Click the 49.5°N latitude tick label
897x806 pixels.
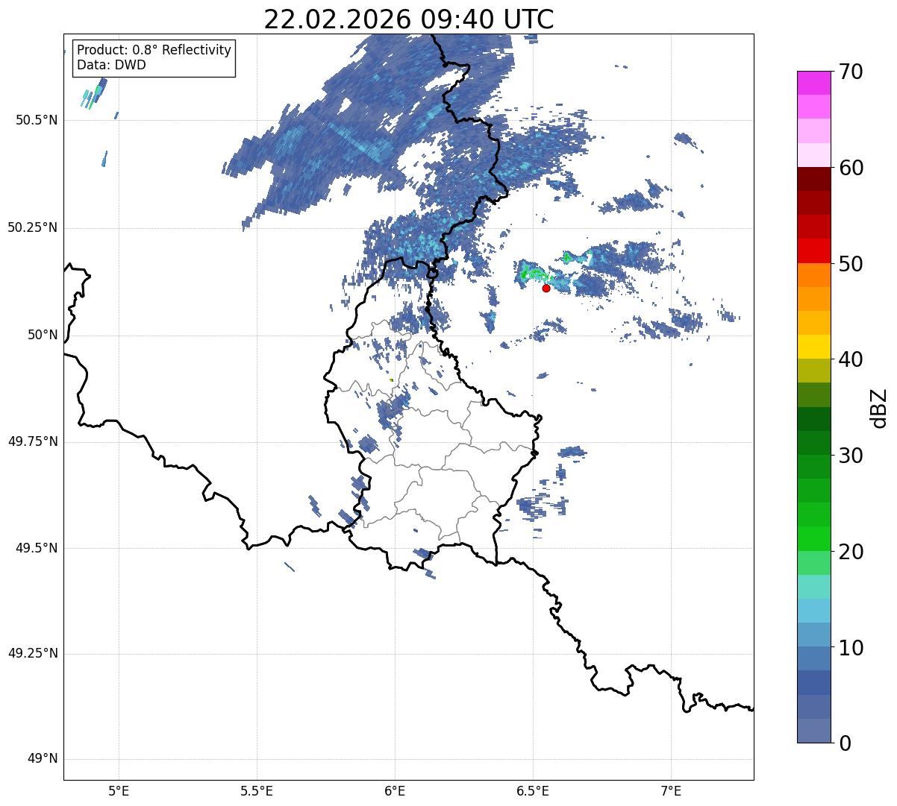click(37, 548)
